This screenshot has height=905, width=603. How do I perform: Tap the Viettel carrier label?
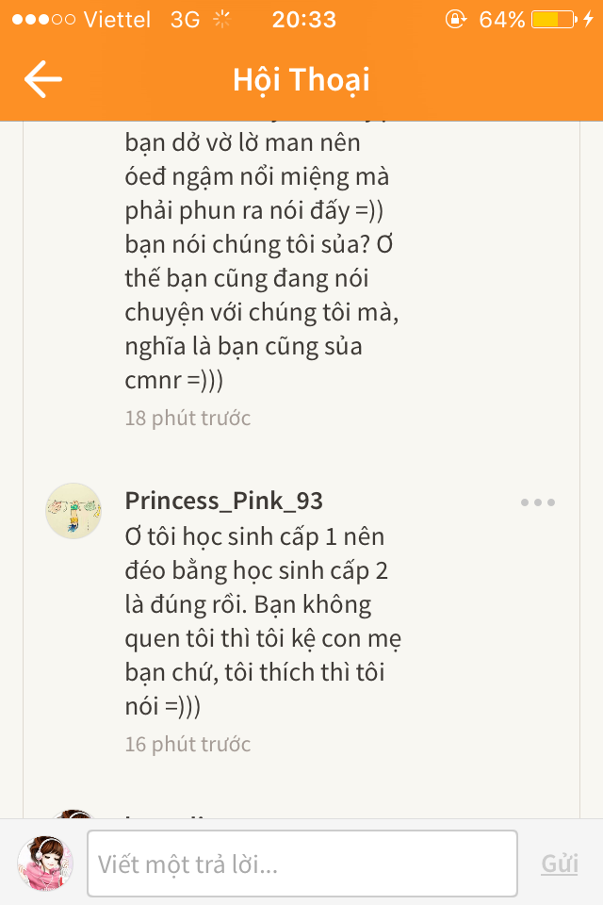tap(117, 19)
